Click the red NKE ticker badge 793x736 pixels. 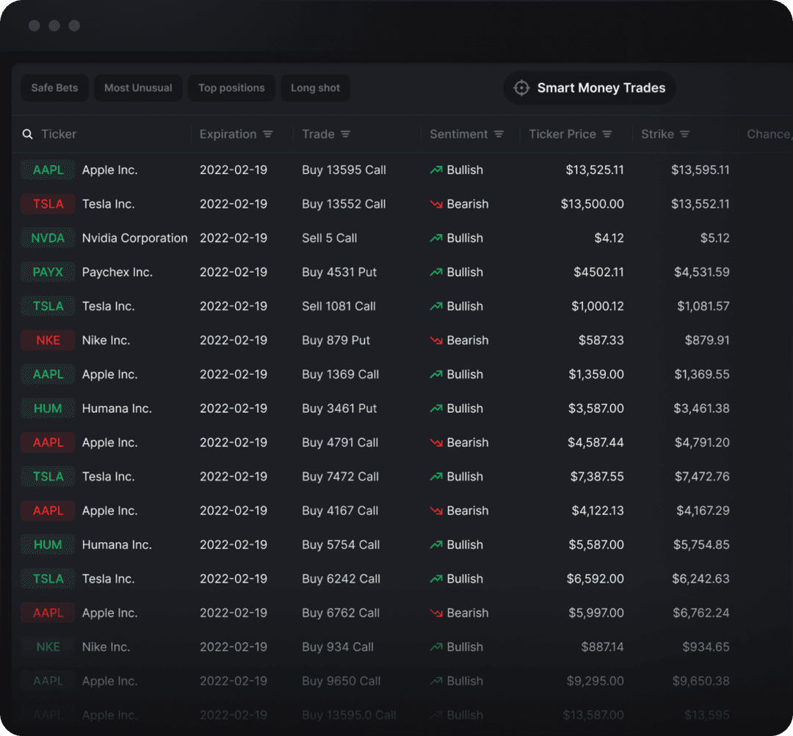pyautogui.click(x=48, y=340)
